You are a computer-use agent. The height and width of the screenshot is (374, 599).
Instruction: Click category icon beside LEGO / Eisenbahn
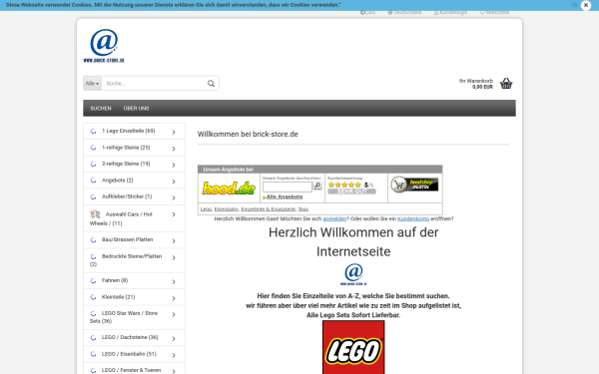click(93, 354)
